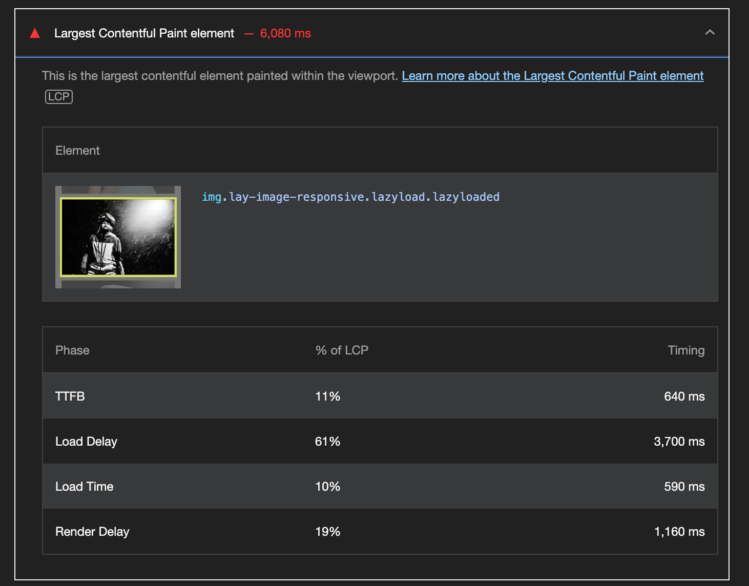The width and height of the screenshot is (749, 586).
Task: Click the Element column header
Action: coord(77,151)
